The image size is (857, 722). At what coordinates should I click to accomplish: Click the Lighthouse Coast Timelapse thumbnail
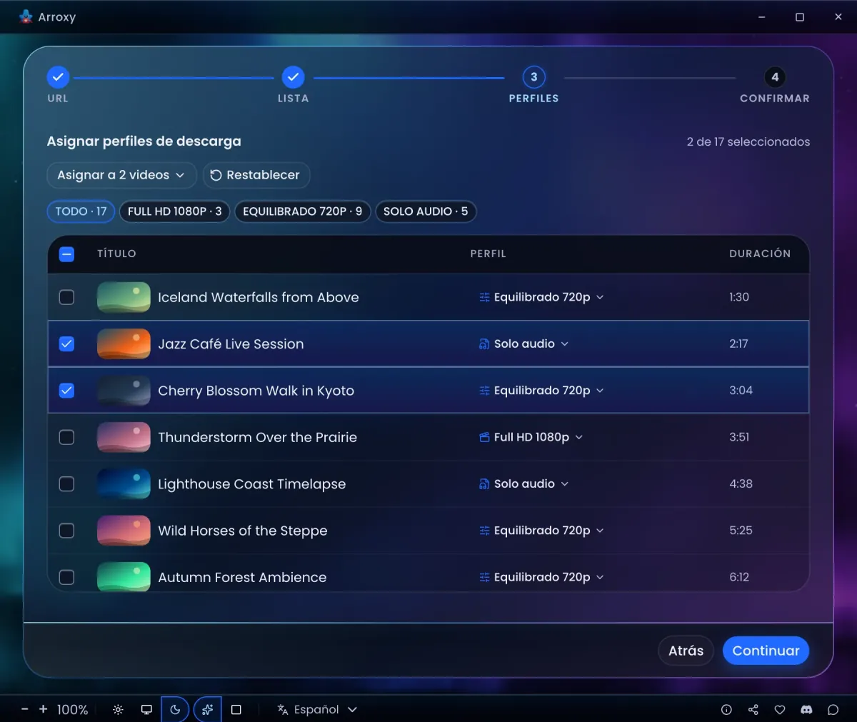coord(124,483)
